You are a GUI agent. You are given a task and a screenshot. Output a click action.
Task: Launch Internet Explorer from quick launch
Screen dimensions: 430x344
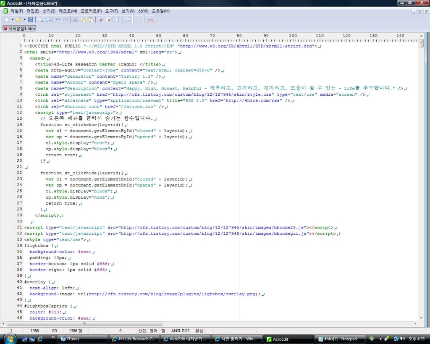pyautogui.click(x=40, y=339)
